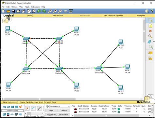Choose the Resize Shape tool
Viewport: 155px width, 118px height.
coord(151,47)
